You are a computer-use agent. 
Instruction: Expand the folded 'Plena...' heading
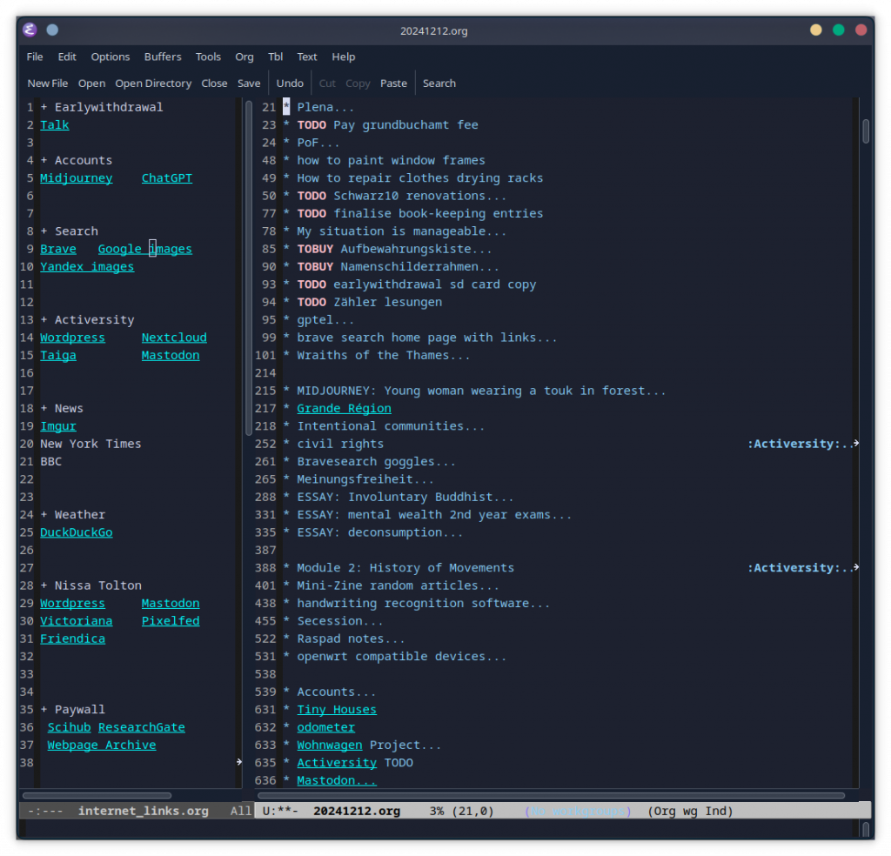tap(325, 107)
